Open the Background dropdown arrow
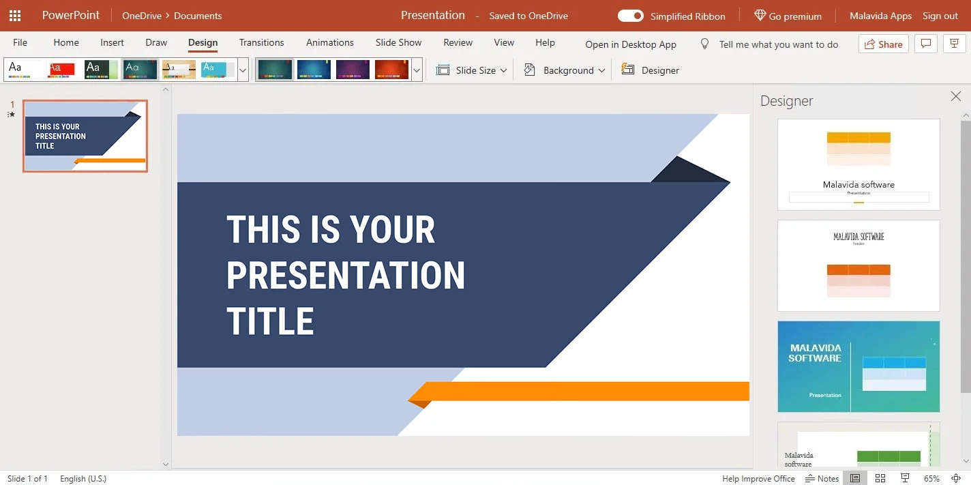971x485 pixels. 601,70
